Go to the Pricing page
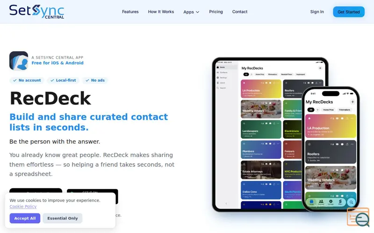 point(216,12)
